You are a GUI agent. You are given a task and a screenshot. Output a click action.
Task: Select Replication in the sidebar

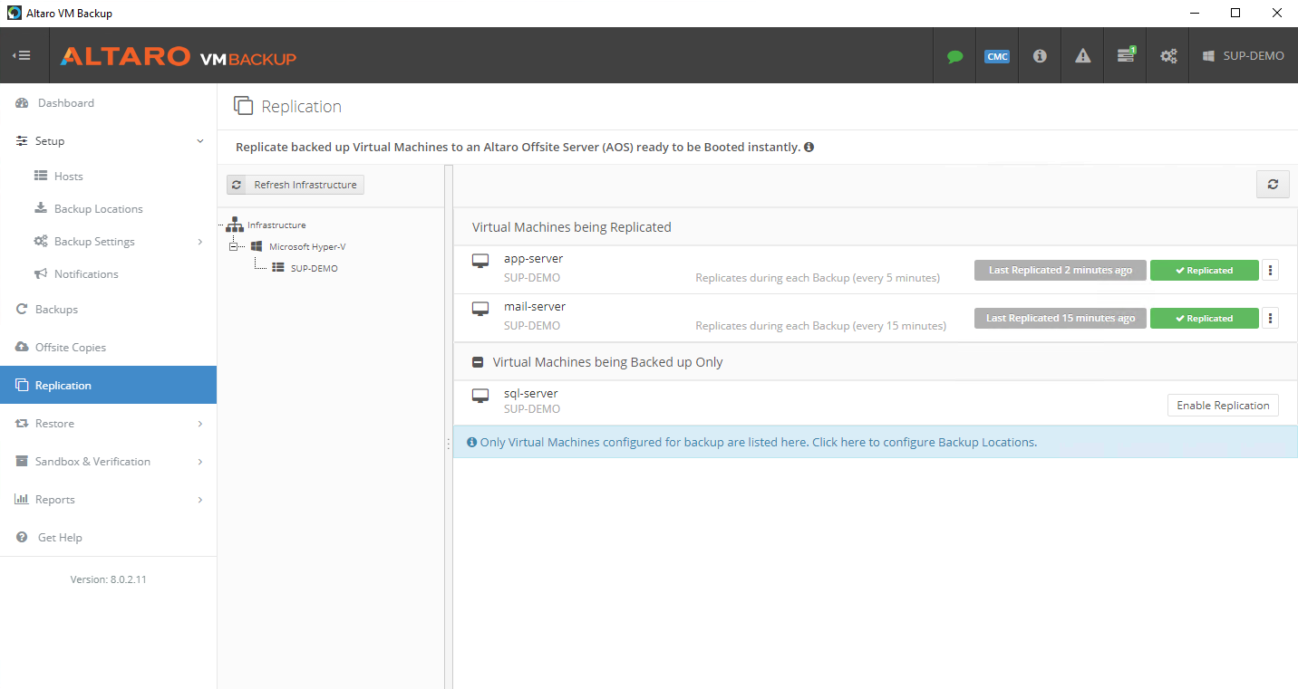[109, 385]
